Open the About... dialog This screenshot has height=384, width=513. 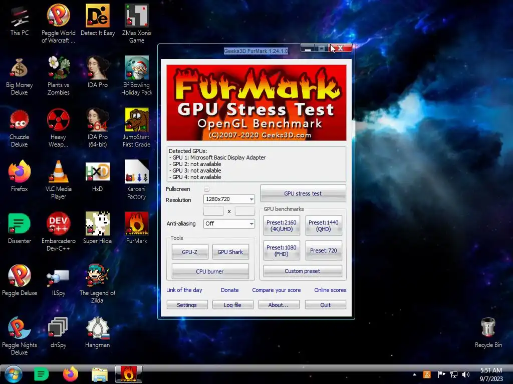(279, 304)
